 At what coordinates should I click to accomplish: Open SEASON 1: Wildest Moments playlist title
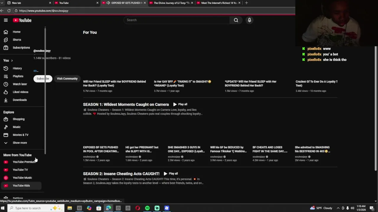(x=126, y=105)
